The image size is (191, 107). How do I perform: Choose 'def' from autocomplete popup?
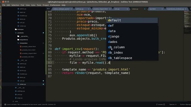[x=132, y=26]
